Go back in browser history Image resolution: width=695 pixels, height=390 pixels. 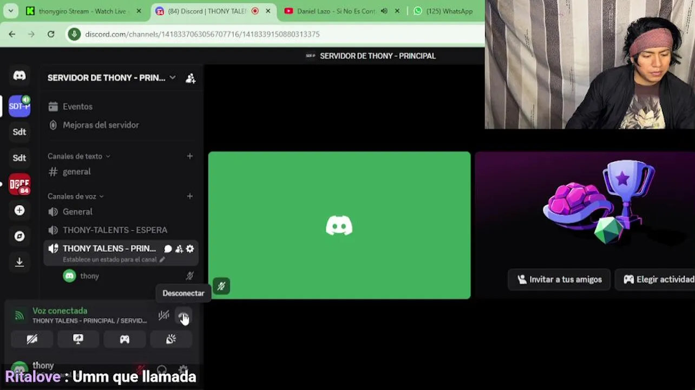point(12,34)
